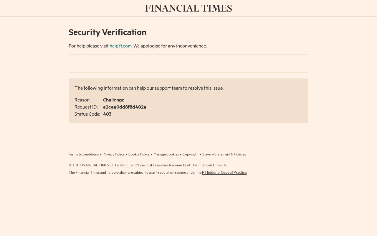
Task: Click the Security Verification heading
Action: [x=108, y=32]
